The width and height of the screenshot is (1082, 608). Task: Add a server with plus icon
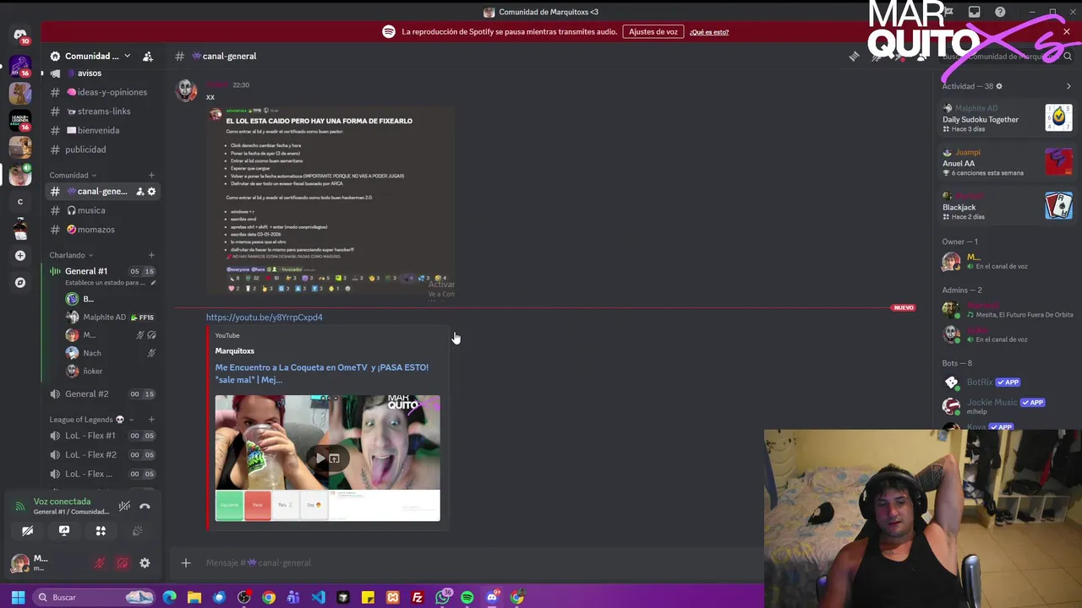tap(20, 255)
